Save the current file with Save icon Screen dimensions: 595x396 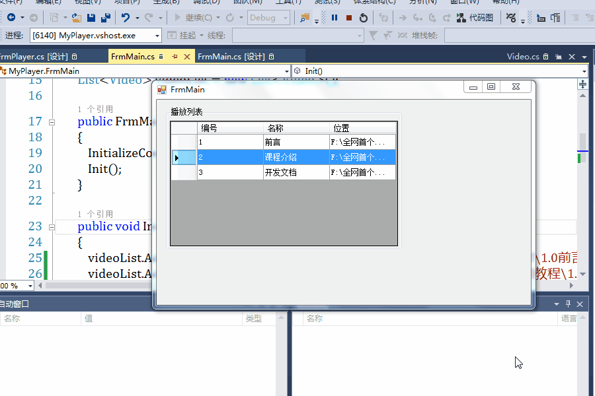(x=91, y=17)
